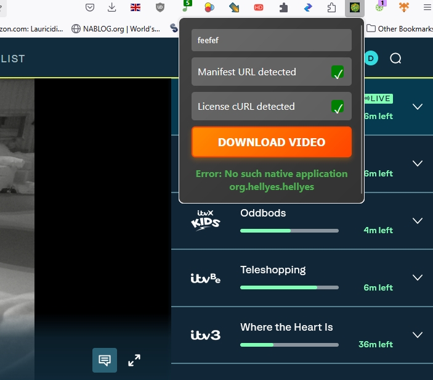Click the Where the Heart Is progress bar
This screenshot has width=433, height=380.
coord(289,345)
